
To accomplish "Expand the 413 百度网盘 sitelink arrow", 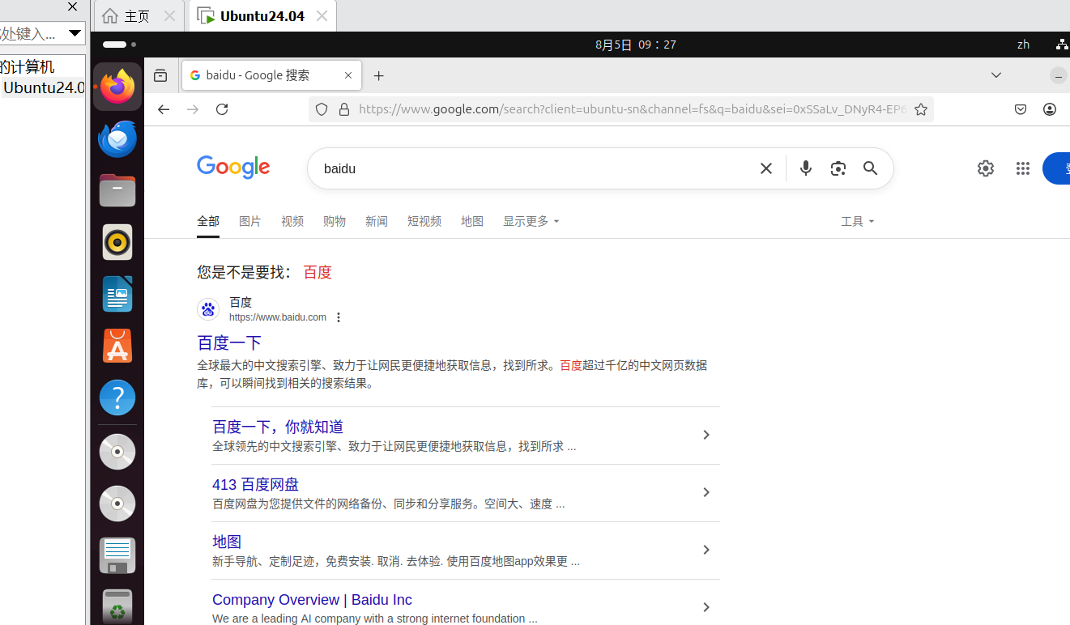I will click(706, 493).
